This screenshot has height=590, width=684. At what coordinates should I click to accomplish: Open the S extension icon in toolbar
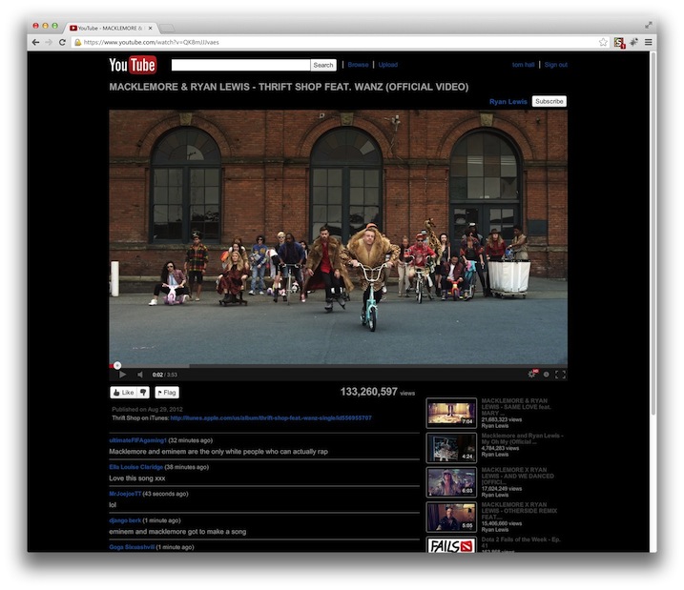619,42
